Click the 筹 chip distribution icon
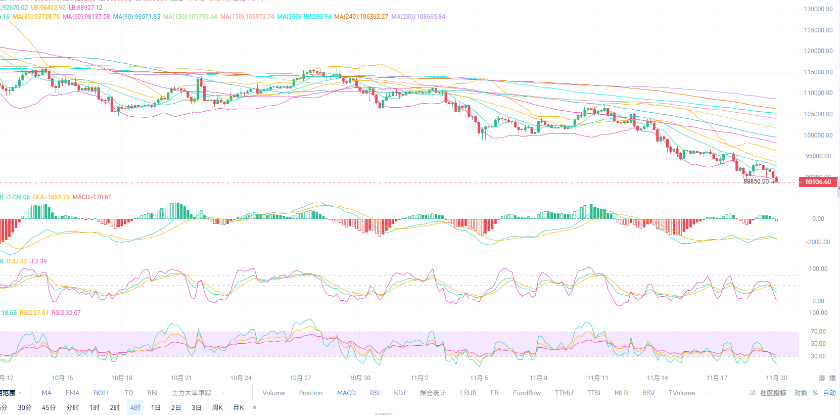Image resolution: width=840 pixels, height=415 pixels. click(822, 378)
